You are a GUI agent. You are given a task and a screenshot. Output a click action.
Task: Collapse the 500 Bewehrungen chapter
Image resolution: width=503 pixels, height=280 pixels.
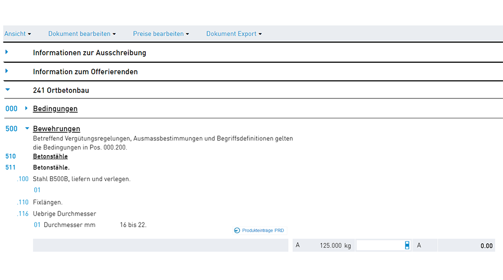pos(27,128)
